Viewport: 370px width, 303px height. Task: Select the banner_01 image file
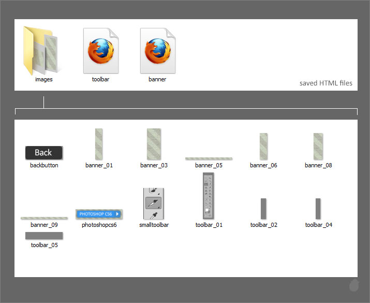pos(99,145)
